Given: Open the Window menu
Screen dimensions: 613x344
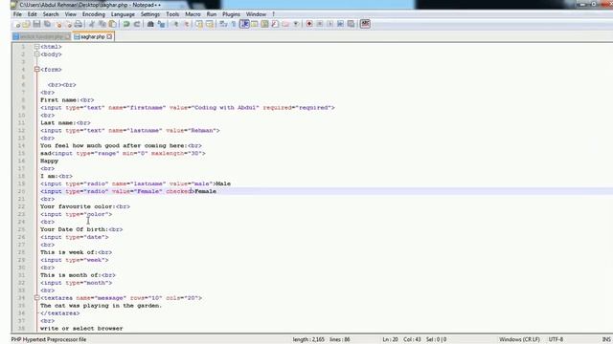Looking at the screenshot, I should (256, 14).
